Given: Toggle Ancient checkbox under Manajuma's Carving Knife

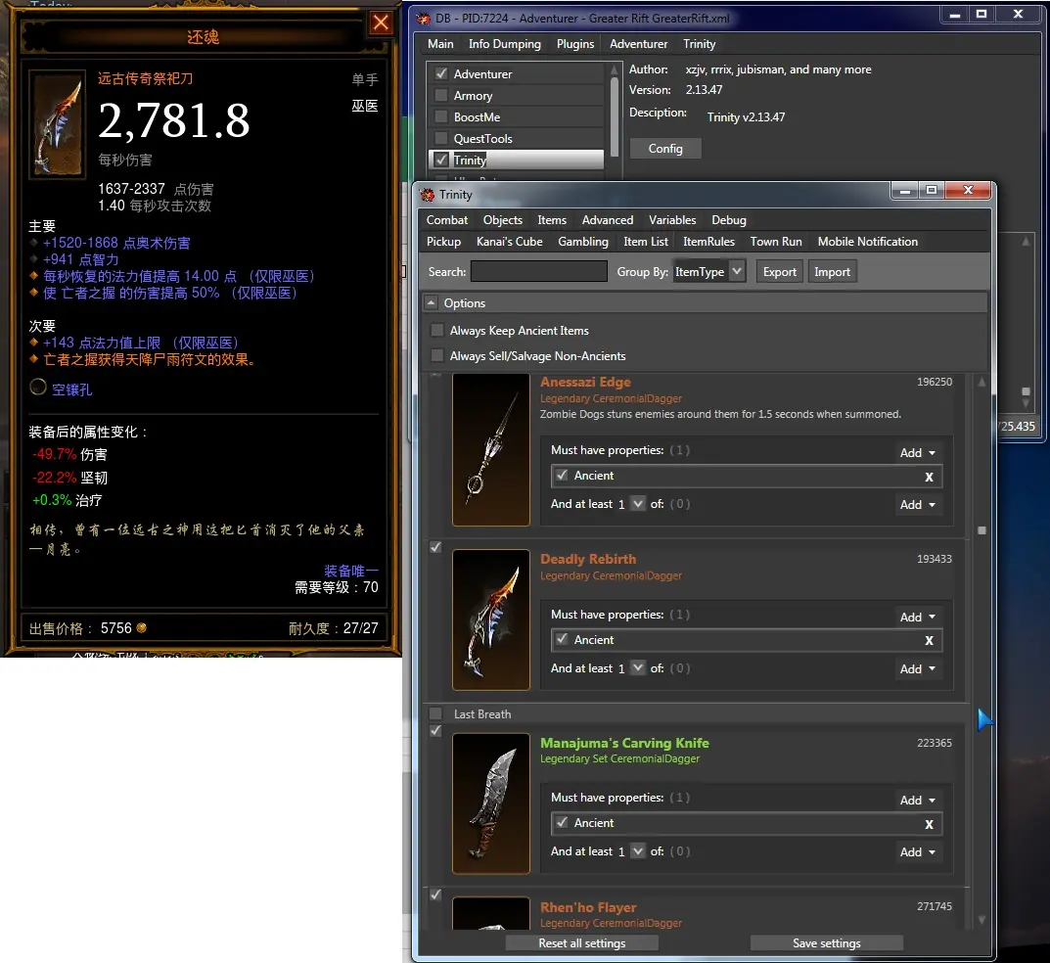Looking at the screenshot, I should click(562, 822).
